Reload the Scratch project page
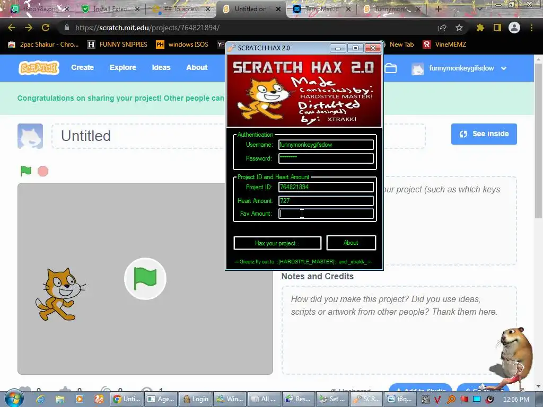 [46, 28]
